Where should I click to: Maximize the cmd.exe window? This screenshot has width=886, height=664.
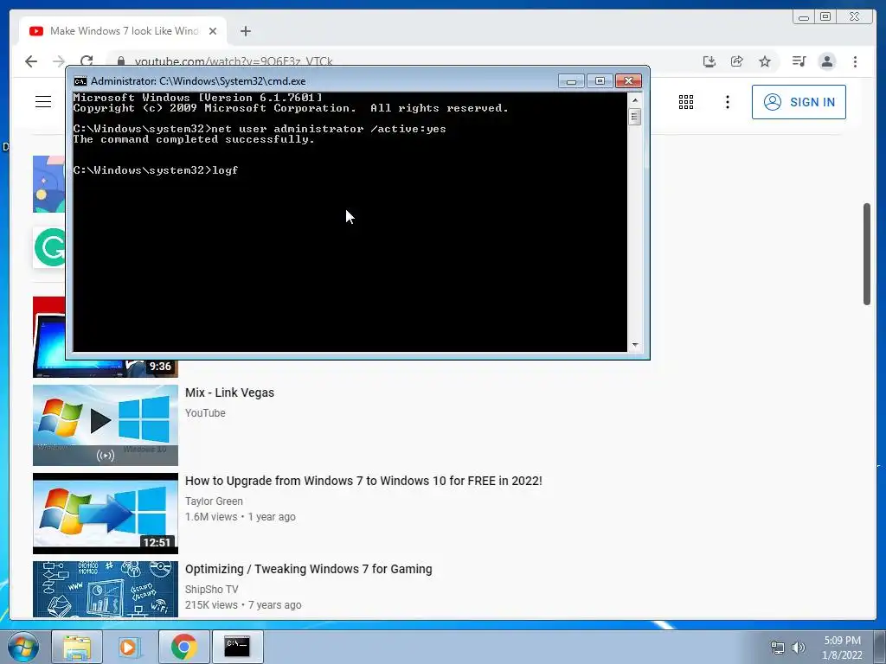click(600, 81)
